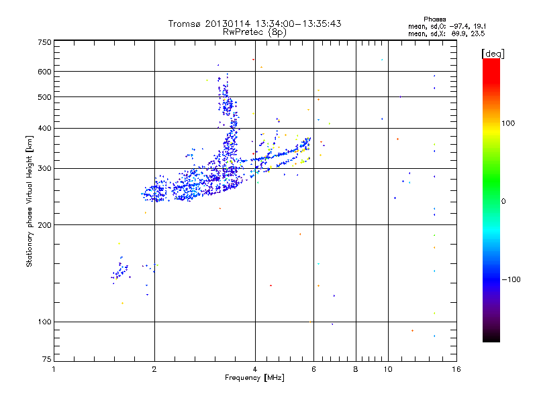Click the 'Phases' header text

434,19
